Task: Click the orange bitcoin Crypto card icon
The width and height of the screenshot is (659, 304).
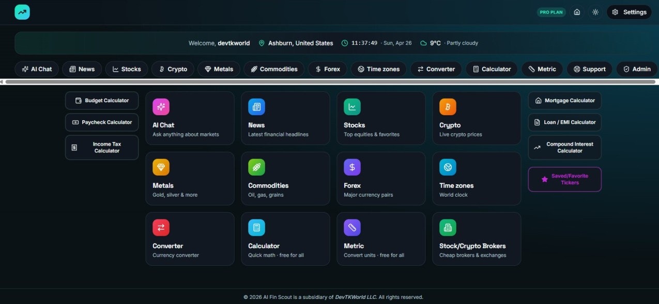Action: click(448, 107)
